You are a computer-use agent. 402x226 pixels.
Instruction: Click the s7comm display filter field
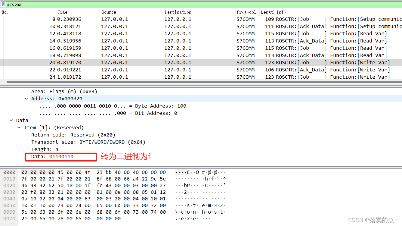click(204, 4)
